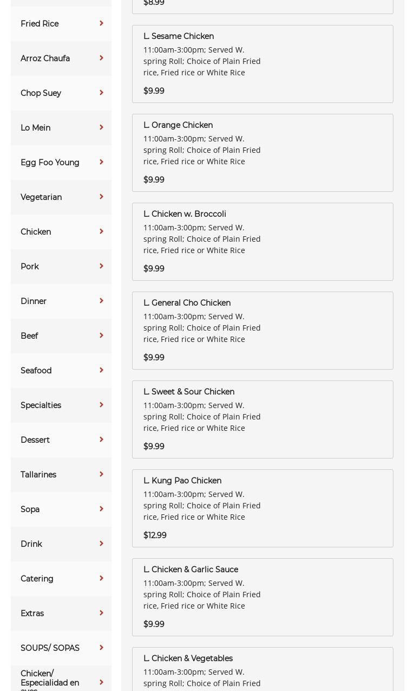Click the arrow icon beside Extras
This screenshot has height=691, width=414.
pyautogui.click(x=101, y=613)
